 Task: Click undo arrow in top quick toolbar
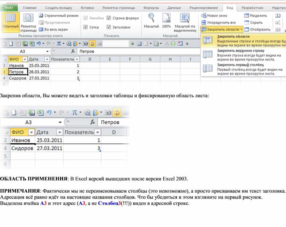pyautogui.click(x=39, y=44)
